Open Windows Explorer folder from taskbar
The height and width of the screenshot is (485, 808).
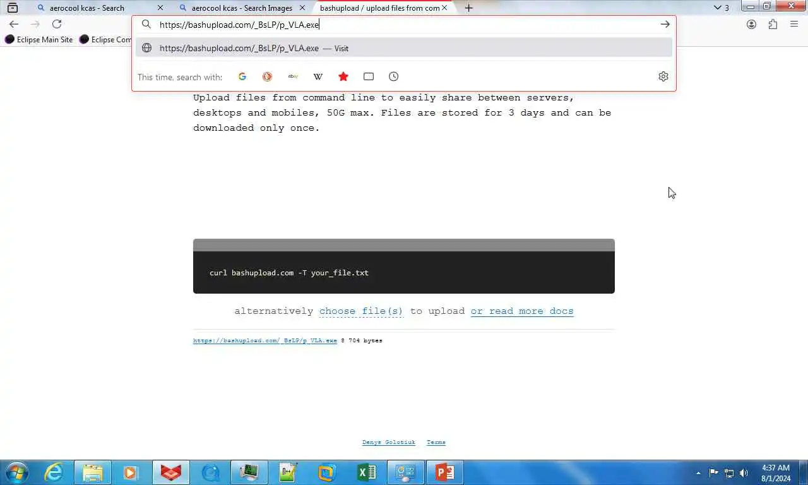(x=93, y=472)
